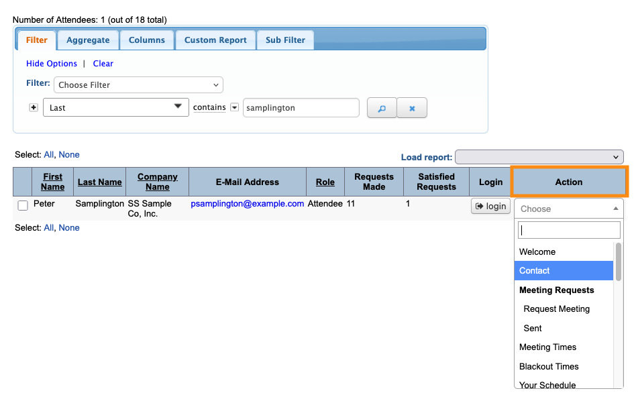This screenshot has height=399, width=636.
Task: Click the magnifier search filter button
Action: [382, 108]
